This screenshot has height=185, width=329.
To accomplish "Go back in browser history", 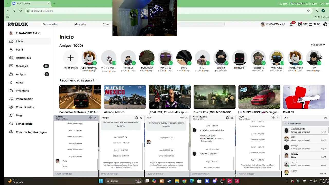I will point(8,11).
